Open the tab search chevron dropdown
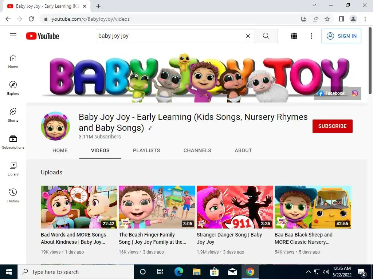The height and width of the screenshot is (279, 373). pyautogui.click(x=314, y=5)
